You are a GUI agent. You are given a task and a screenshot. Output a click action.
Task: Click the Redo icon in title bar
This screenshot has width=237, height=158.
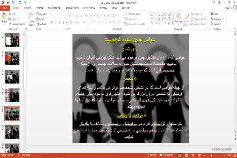click(20, 2)
